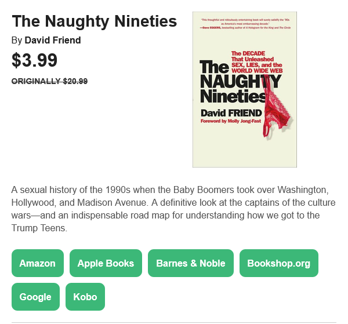The width and height of the screenshot is (348, 324).
Task: Click the NAUGHTY word on the cover
Action: [x=241, y=81]
